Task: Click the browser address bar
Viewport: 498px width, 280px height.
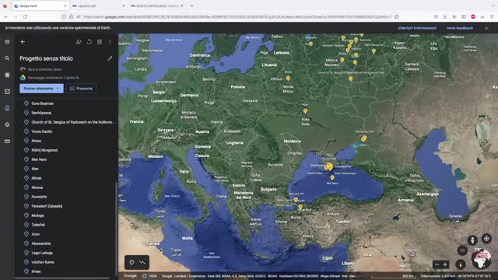Action: pos(237,16)
